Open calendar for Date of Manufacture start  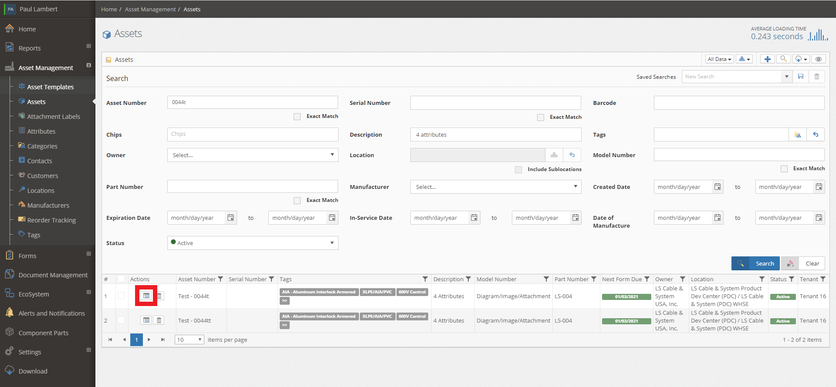click(x=718, y=218)
